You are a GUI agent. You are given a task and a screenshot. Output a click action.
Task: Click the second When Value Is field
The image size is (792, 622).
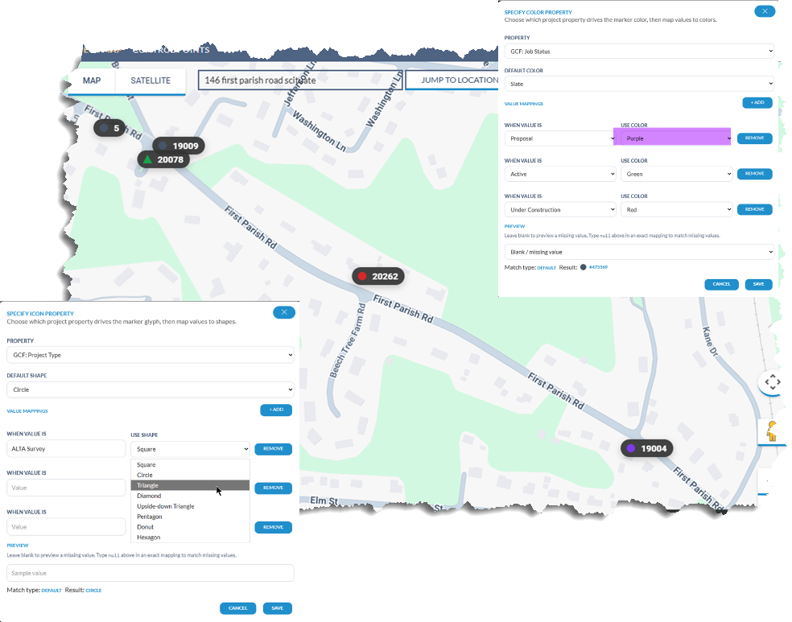[x=66, y=488]
